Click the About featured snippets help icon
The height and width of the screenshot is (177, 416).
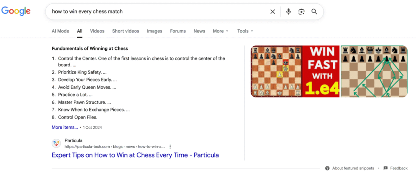[x=327, y=168]
